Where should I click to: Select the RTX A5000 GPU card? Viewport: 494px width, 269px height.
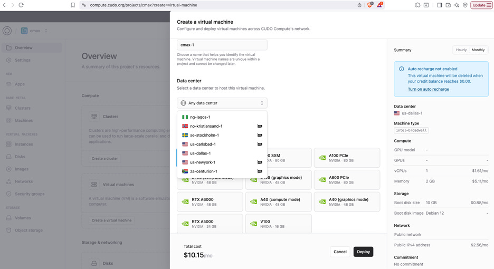click(x=210, y=224)
